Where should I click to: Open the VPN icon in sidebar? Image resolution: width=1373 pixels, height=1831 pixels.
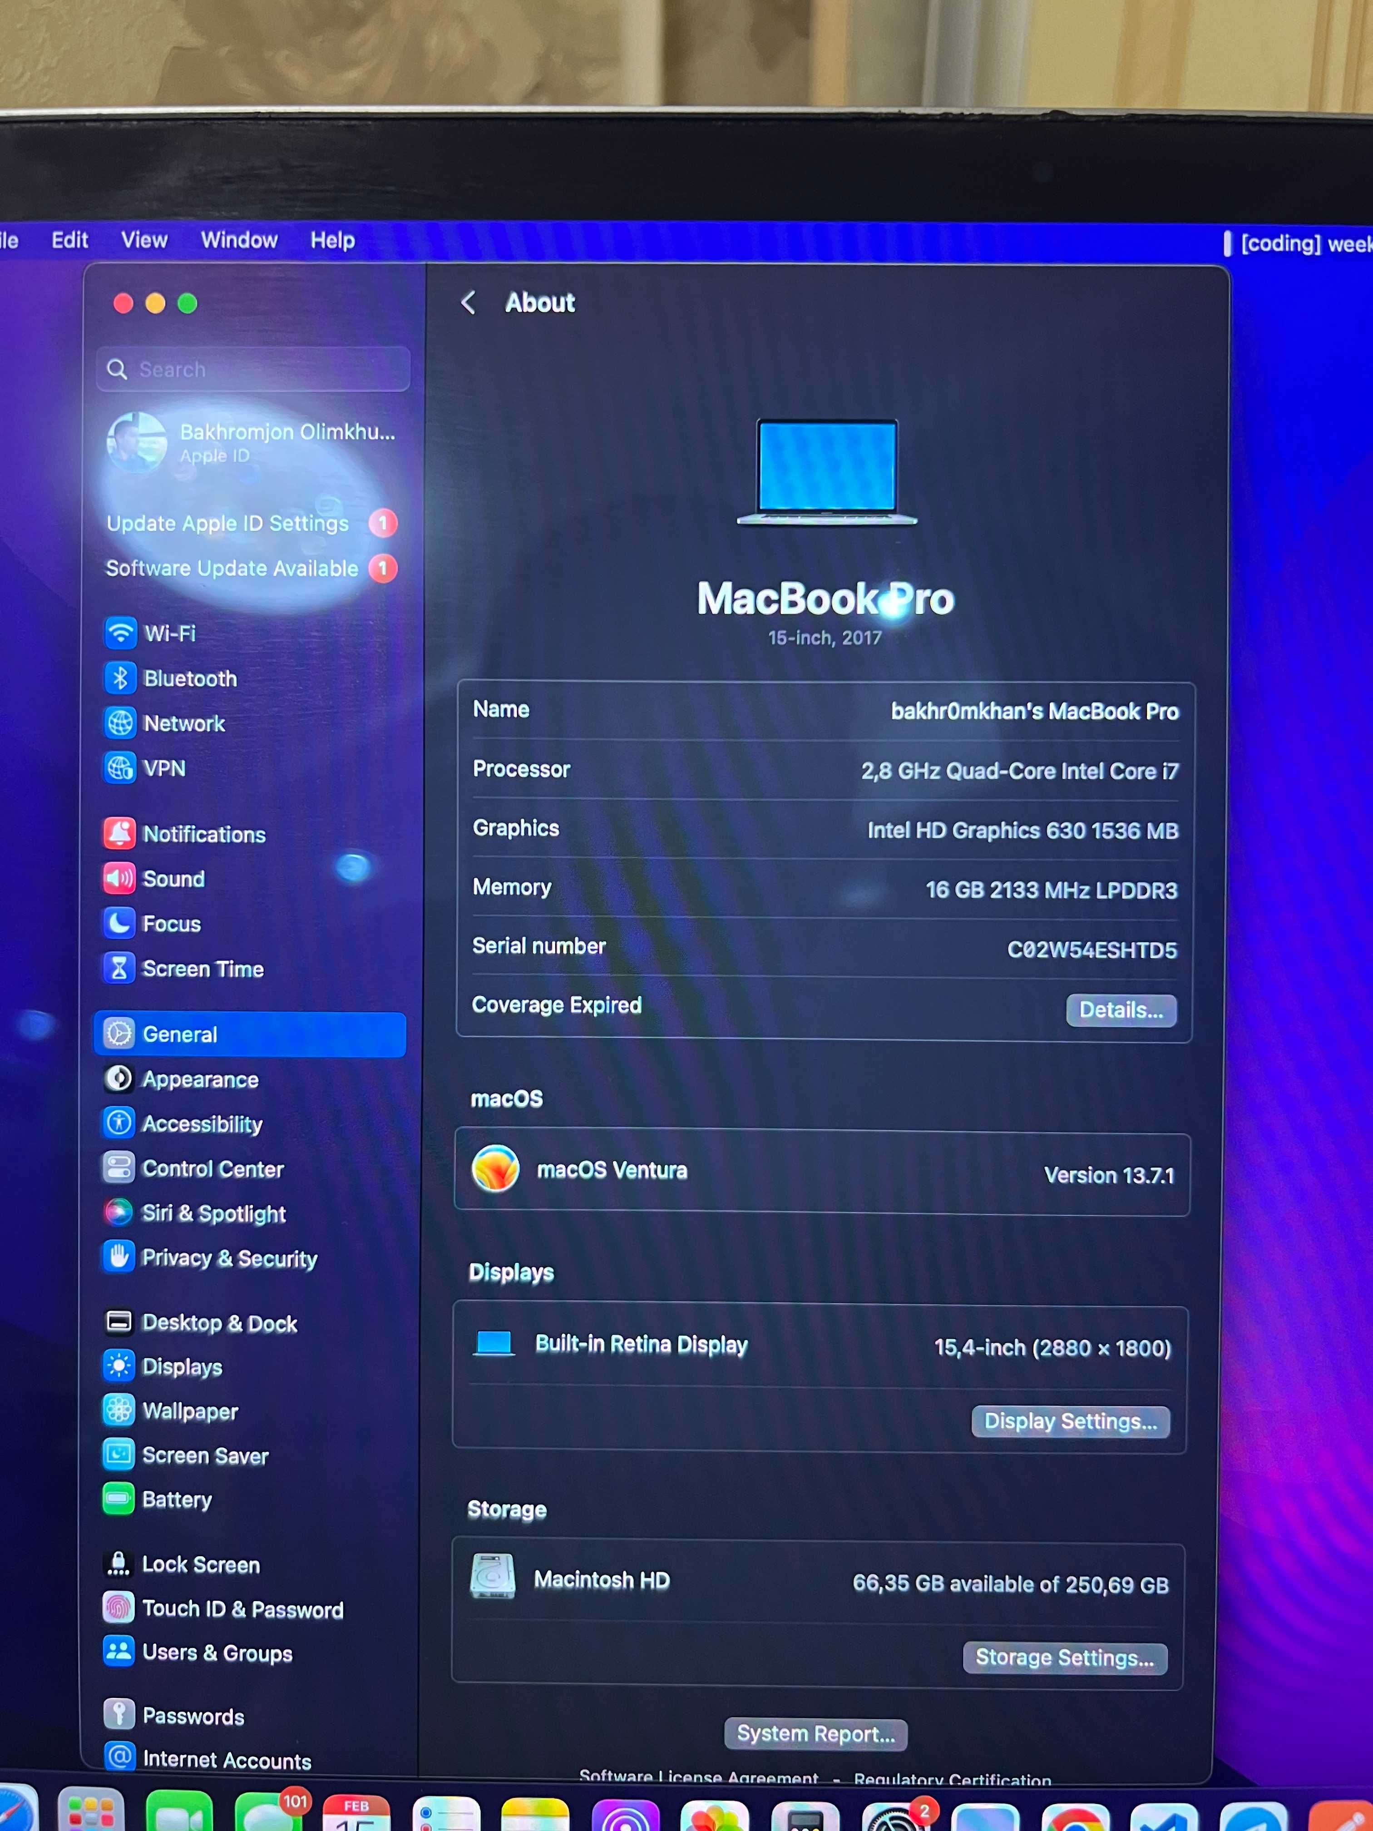click(121, 767)
